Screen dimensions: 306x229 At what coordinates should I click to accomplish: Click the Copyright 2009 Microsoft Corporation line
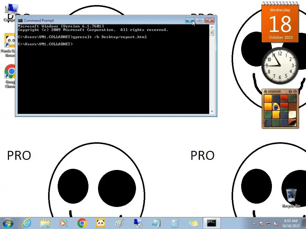93,30
